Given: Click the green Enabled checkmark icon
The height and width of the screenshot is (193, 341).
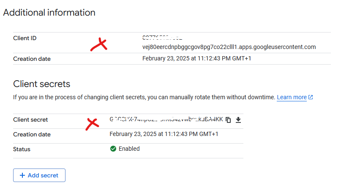Looking at the screenshot, I should (113, 149).
